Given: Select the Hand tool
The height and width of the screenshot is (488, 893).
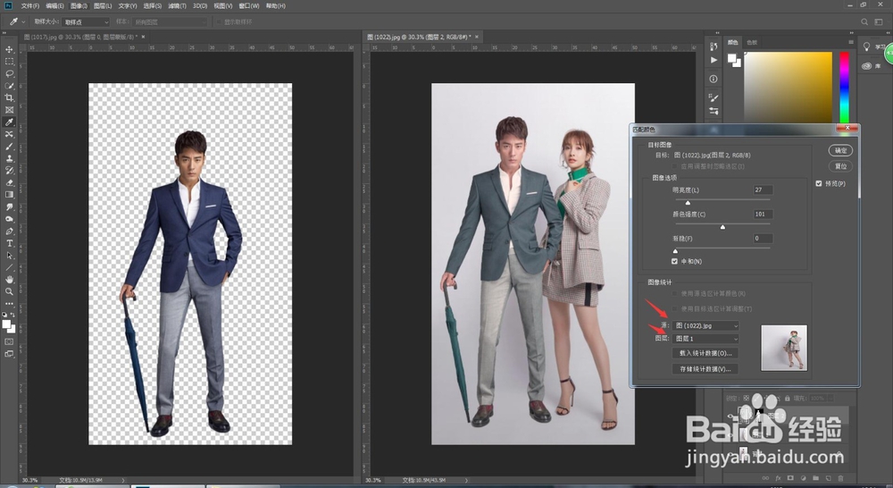Looking at the screenshot, I should pyautogui.click(x=10, y=279).
